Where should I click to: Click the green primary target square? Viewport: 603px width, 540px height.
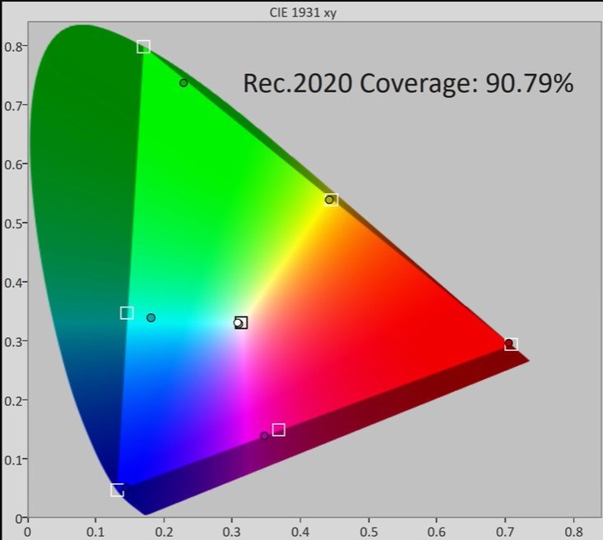coord(143,47)
